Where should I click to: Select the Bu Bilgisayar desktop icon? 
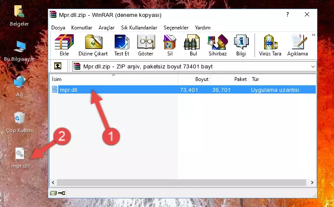point(20,51)
